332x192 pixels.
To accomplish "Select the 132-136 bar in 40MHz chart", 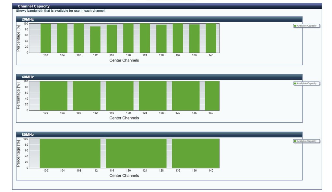I will point(186,96).
